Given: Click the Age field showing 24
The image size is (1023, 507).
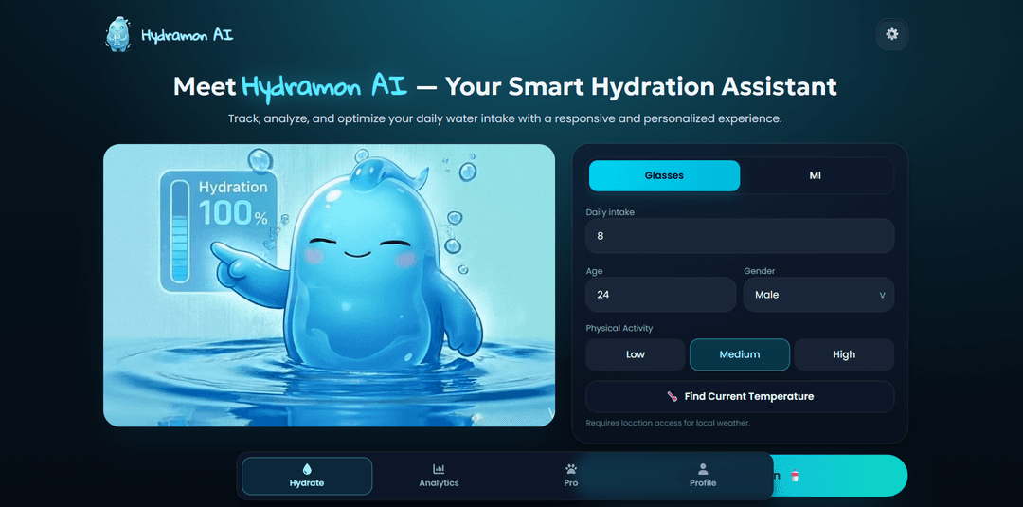Looking at the screenshot, I should [661, 295].
